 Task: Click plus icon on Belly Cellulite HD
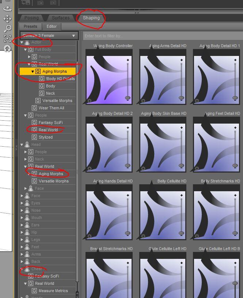pos(182,195)
